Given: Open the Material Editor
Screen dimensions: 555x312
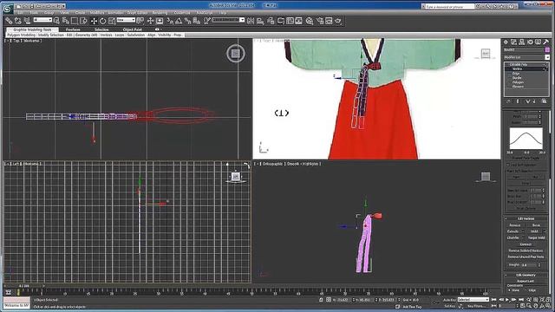Looking at the screenshot, I should 310,21.
